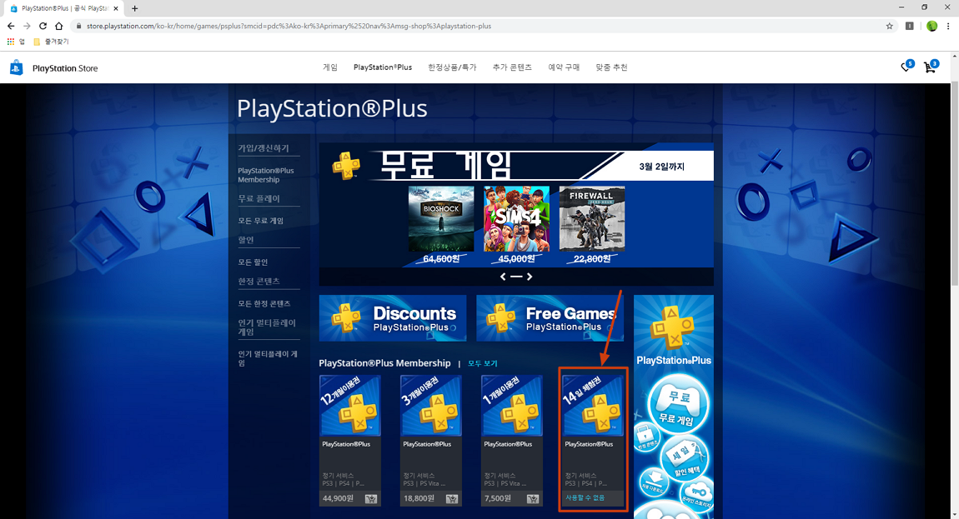
Task: Add the 7,500원 membership to cart
Action: pyautogui.click(x=533, y=499)
